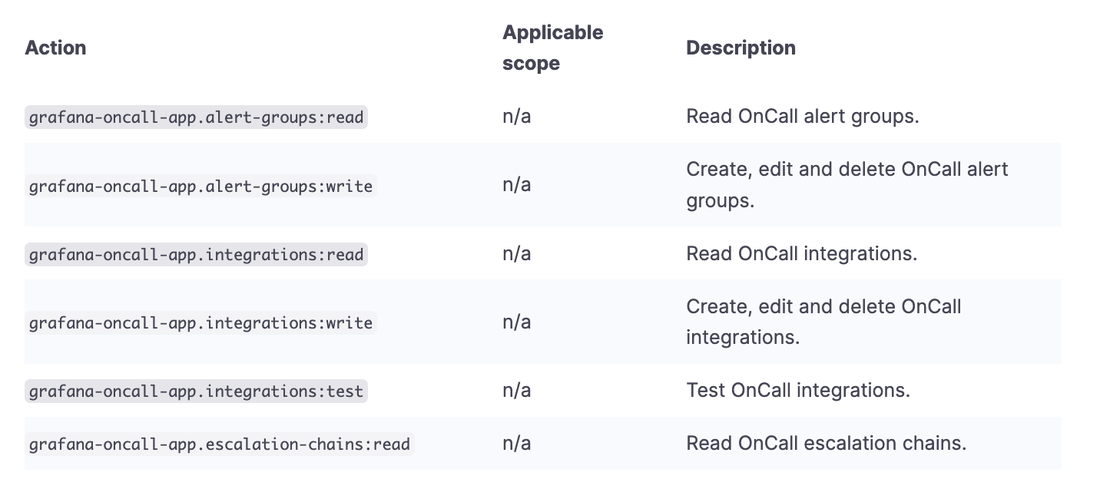Image resolution: width=1100 pixels, height=479 pixels.
Task: Click the "Read OnCall alert groups." description
Action: tap(802, 117)
